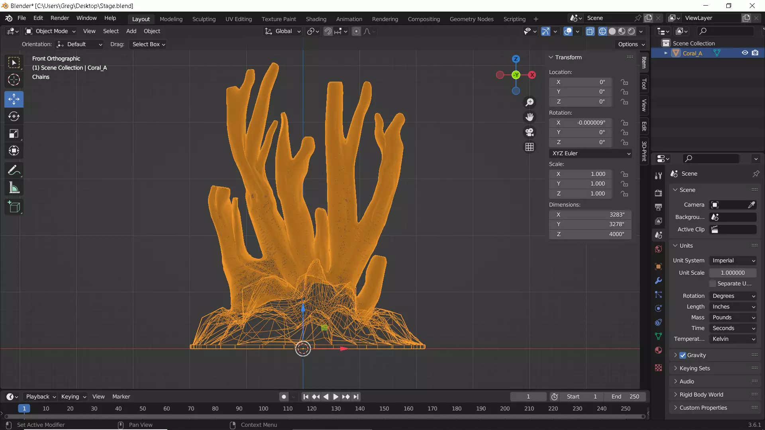Screen dimensions: 765x430
Task: Open Mass Pounds dropdown
Action: click(733, 317)
